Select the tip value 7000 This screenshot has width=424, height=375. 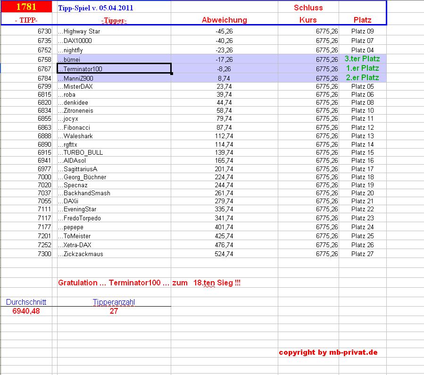click(44, 177)
